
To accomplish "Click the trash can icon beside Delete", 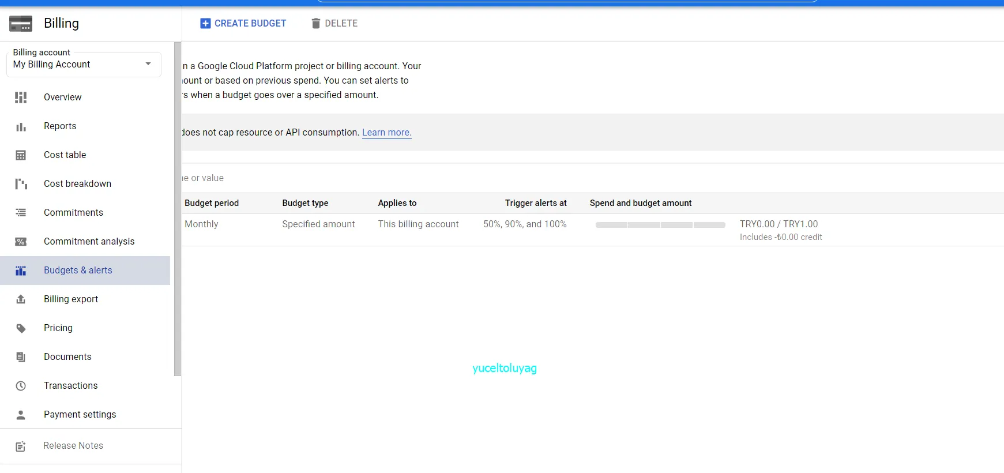I will (315, 24).
